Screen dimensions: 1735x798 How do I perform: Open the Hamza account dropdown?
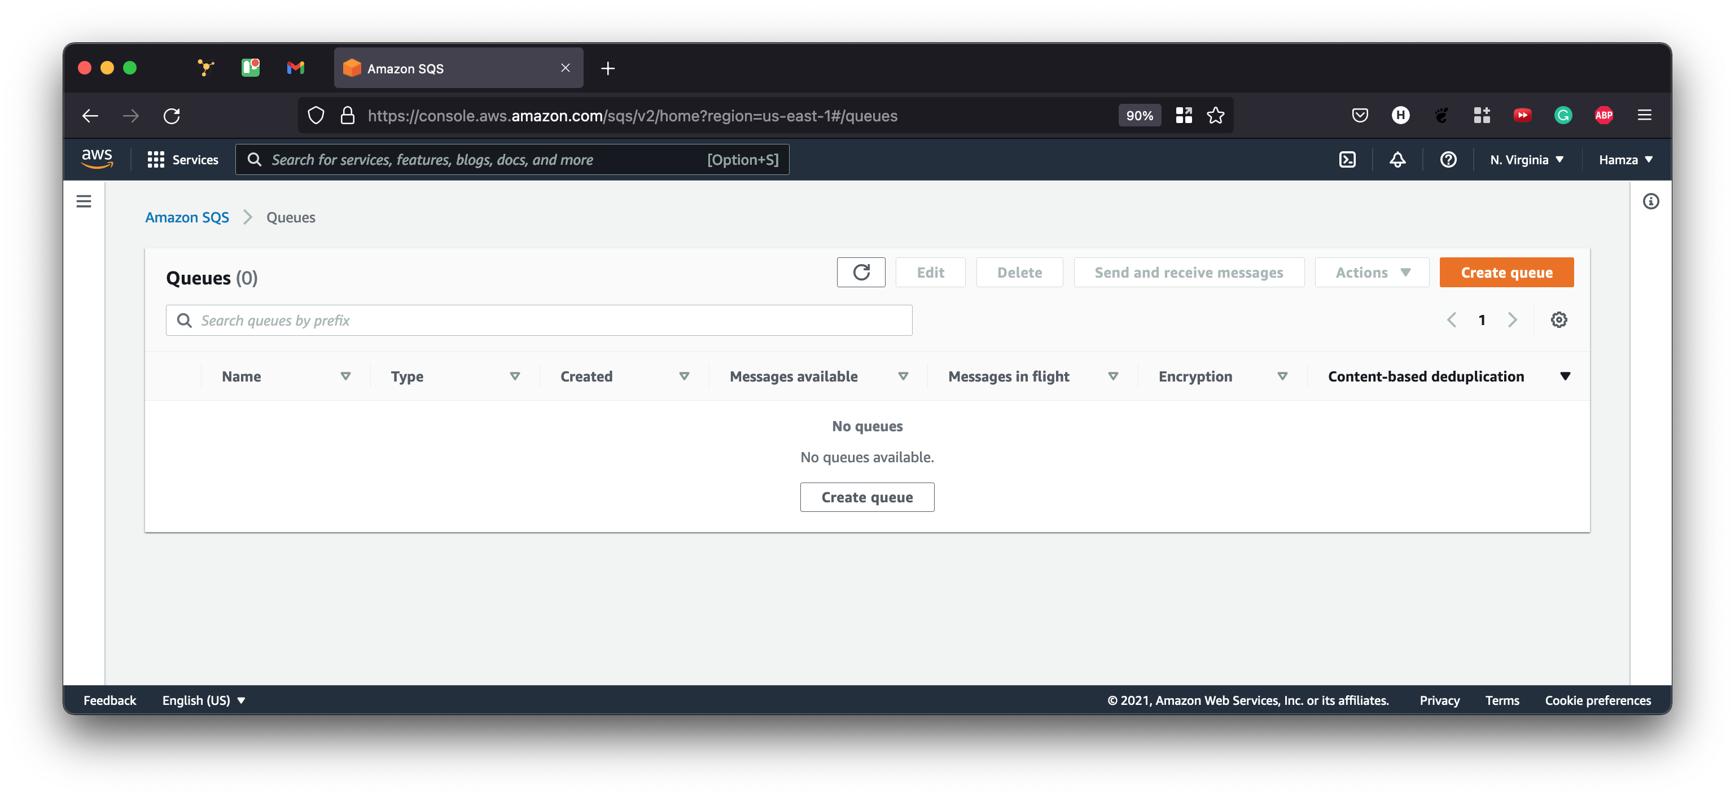tap(1625, 160)
